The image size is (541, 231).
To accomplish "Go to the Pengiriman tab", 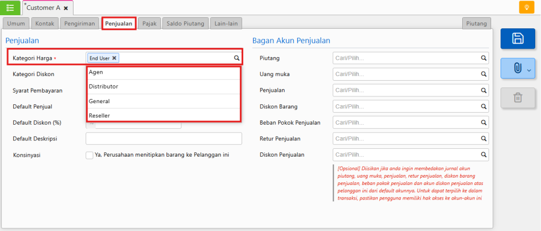I will coord(80,24).
